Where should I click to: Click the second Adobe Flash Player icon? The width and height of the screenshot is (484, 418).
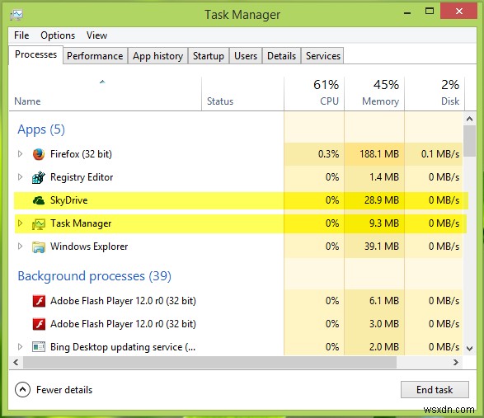[39, 324]
